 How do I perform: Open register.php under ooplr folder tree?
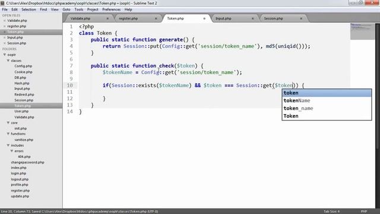(20, 191)
